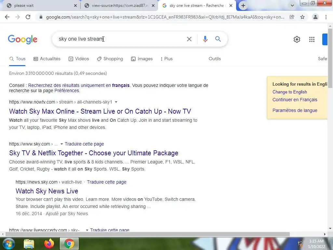This screenshot has width=333, height=250.
Task: Close the view-source tab
Action: 153,6
